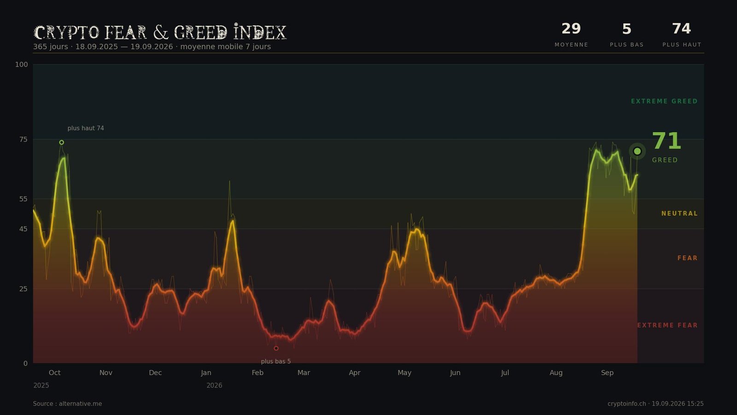Click the Crypto Fear & Greed Index title
Screen dimensions: 737x415
coord(160,32)
